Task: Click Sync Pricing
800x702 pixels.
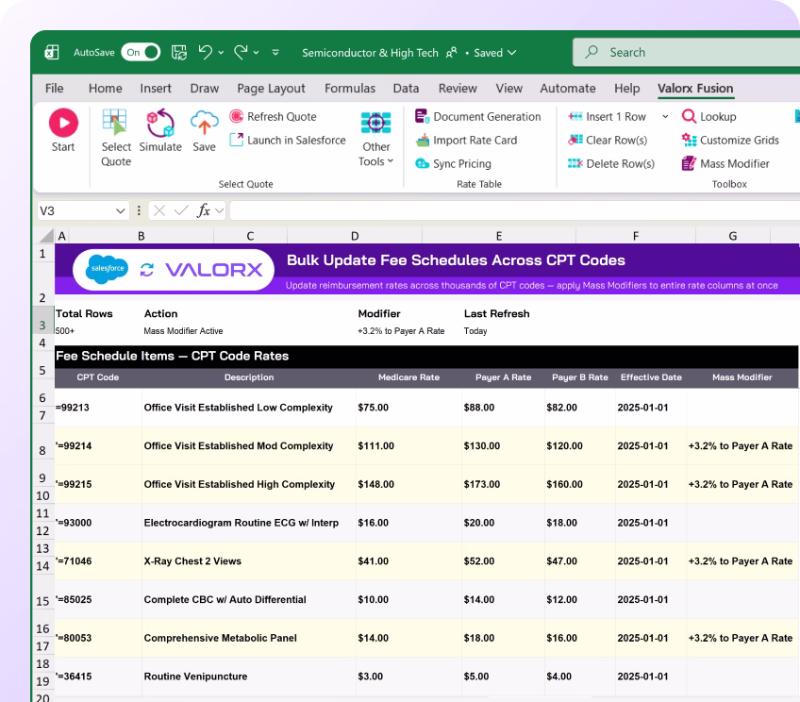Action: [453, 163]
